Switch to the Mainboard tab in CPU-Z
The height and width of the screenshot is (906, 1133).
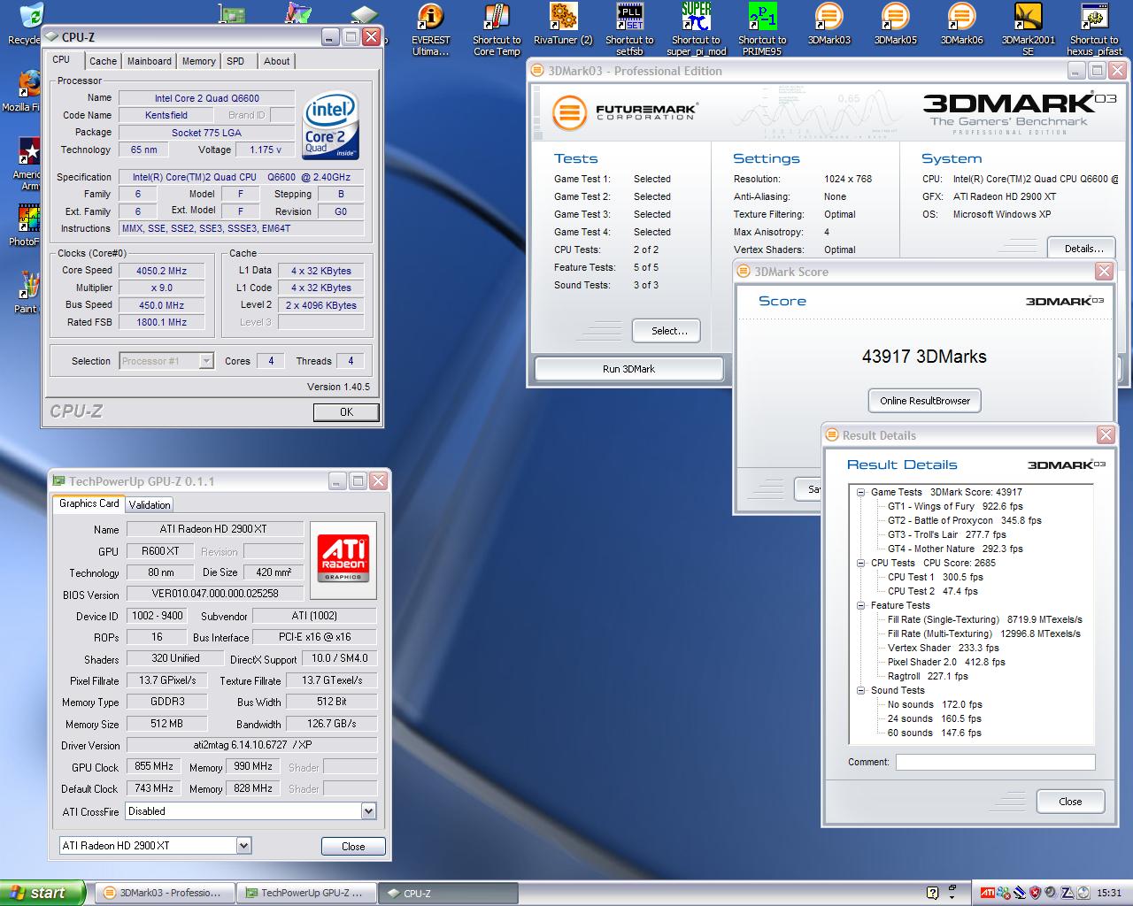point(150,61)
